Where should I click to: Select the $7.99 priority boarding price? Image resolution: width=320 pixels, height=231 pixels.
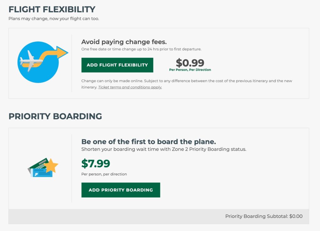[x=95, y=163]
